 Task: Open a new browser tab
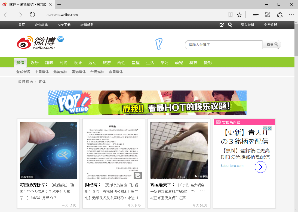[x=59, y=4]
